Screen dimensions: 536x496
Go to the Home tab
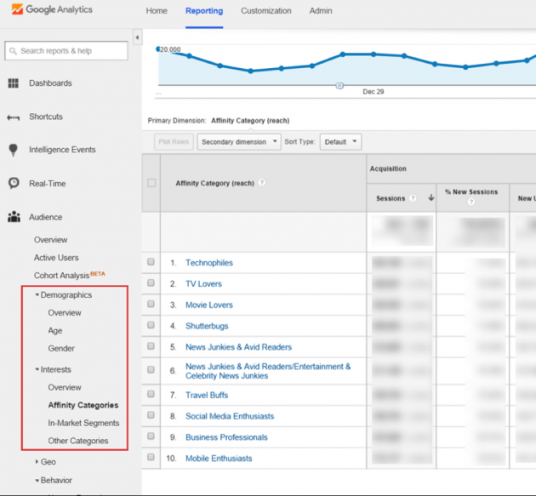point(157,11)
